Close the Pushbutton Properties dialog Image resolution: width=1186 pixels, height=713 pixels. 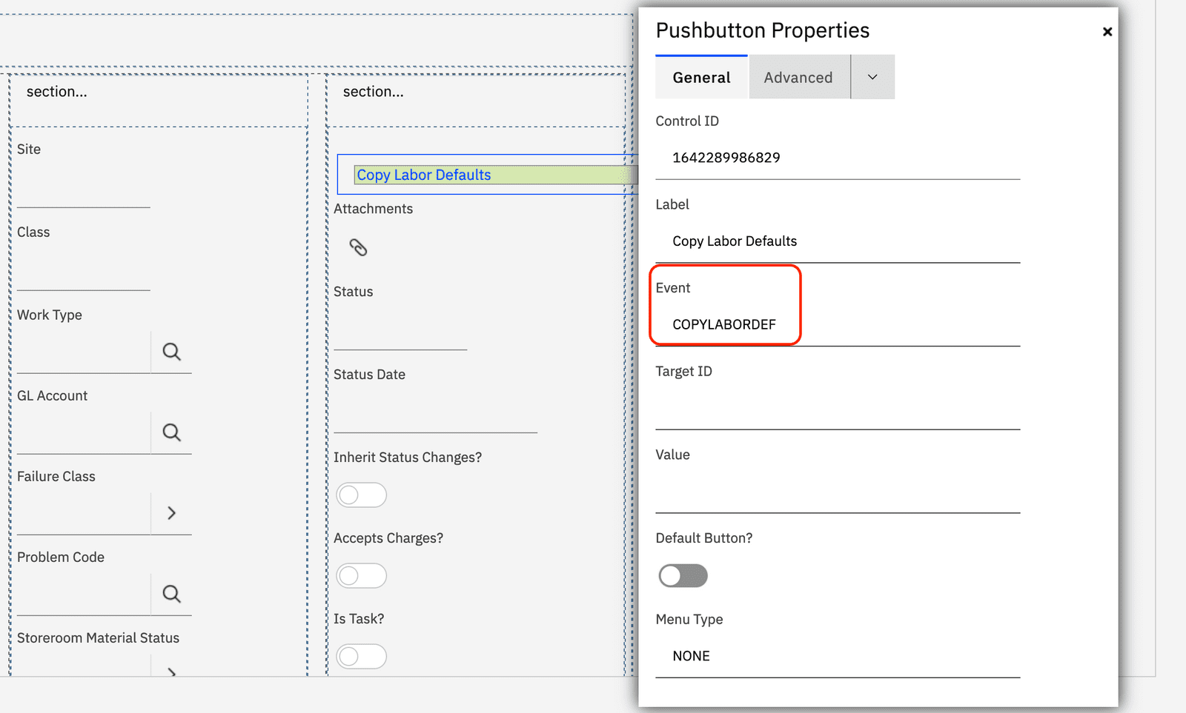pyautogui.click(x=1107, y=32)
